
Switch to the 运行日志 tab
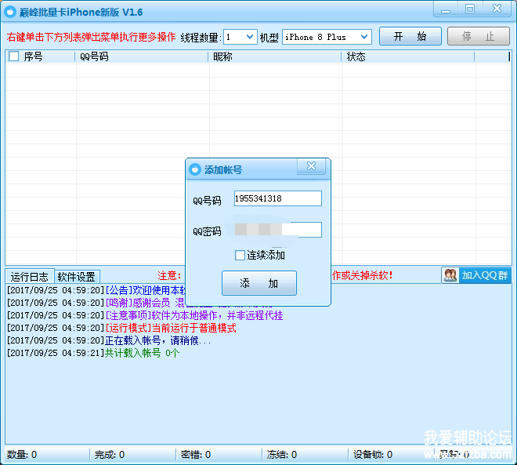(x=29, y=276)
